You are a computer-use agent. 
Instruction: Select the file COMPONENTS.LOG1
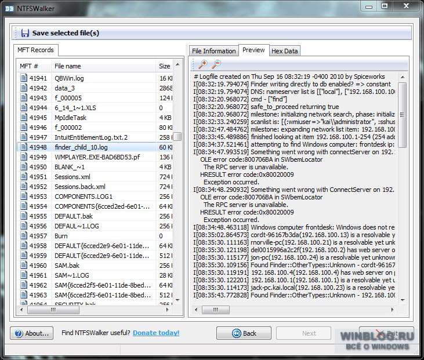(84, 197)
